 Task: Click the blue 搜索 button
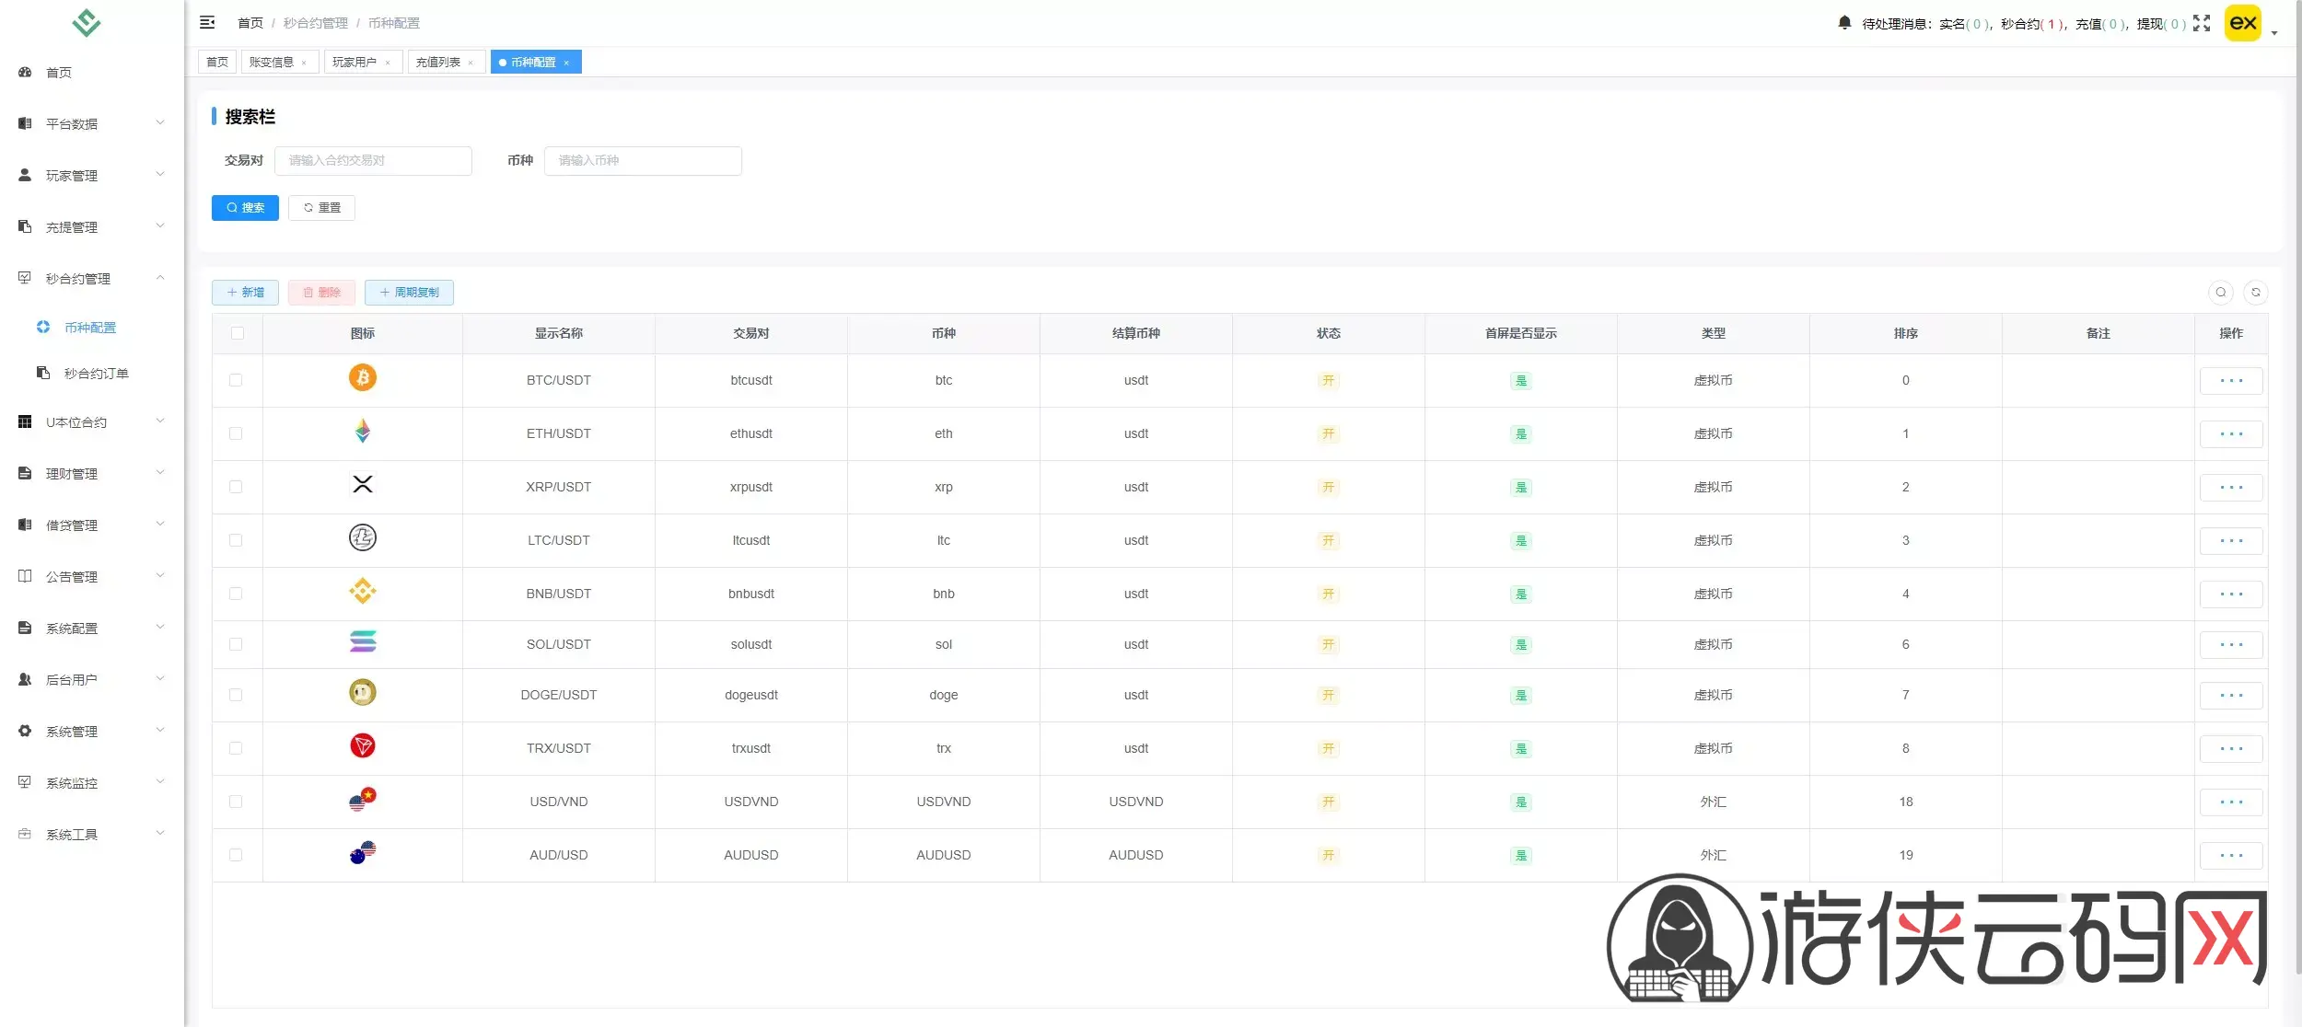[x=245, y=208]
